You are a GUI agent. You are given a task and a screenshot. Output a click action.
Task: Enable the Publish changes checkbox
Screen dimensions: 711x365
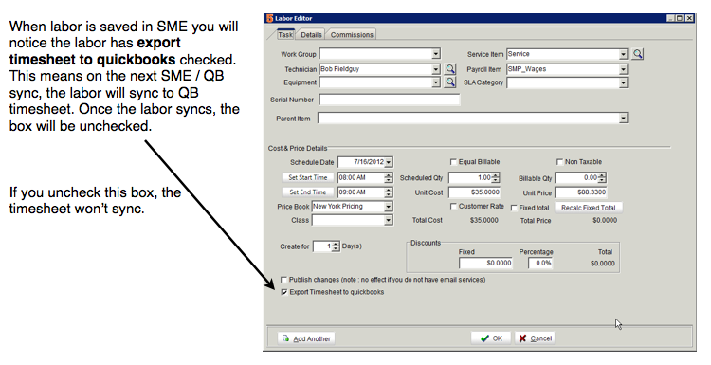tap(283, 280)
